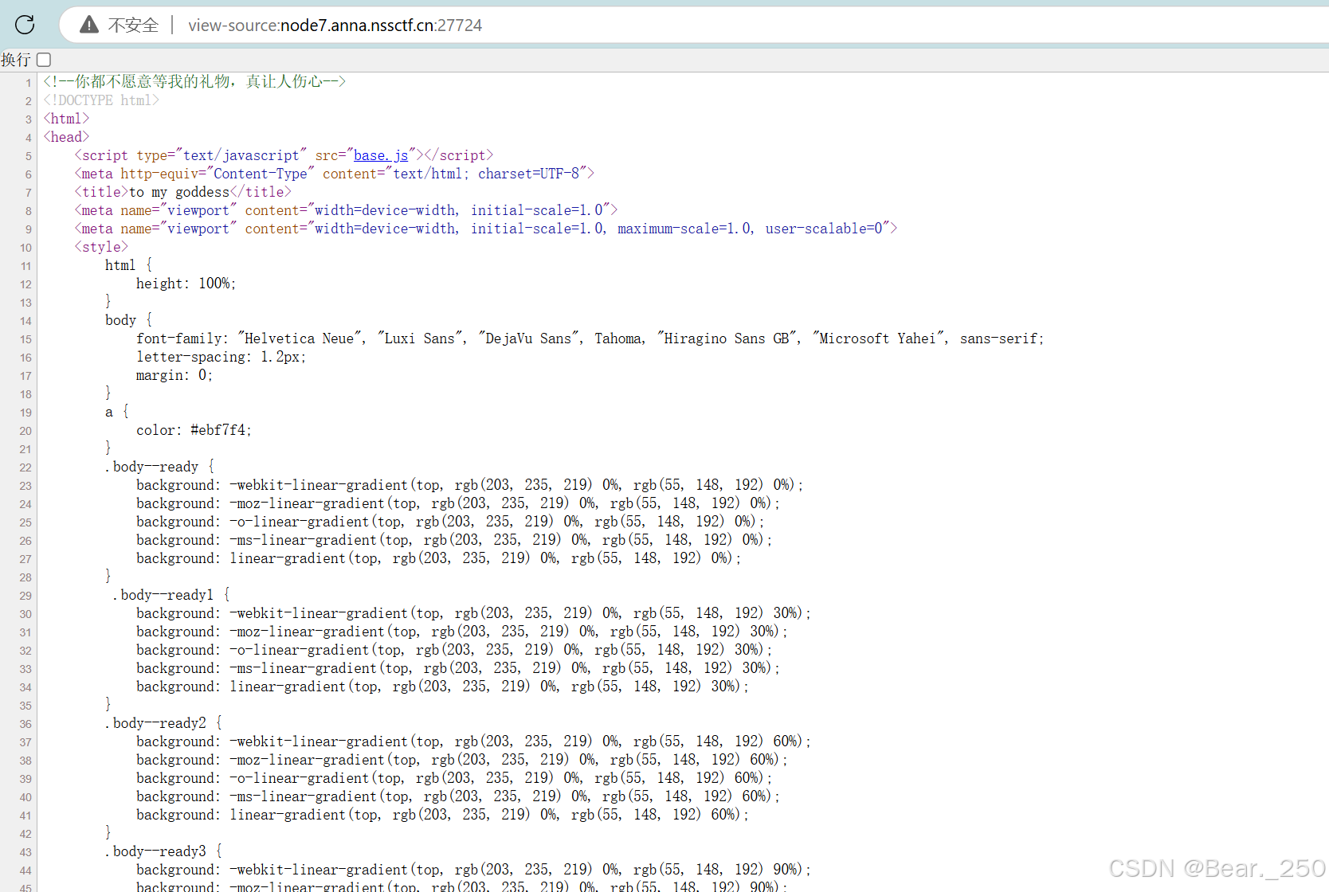The width and height of the screenshot is (1329, 892).
Task: Click the not-secure warning triangle icon
Action: (x=89, y=25)
